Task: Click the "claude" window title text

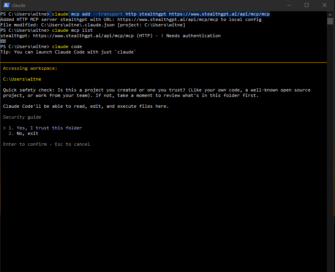Action: point(19,5)
